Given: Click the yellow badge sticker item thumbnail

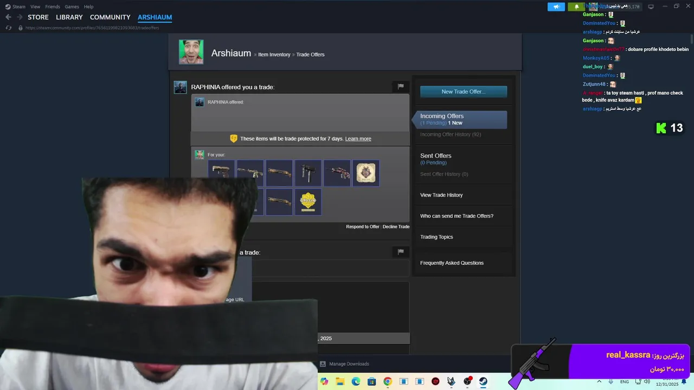Looking at the screenshot, I should click(308, 201).
